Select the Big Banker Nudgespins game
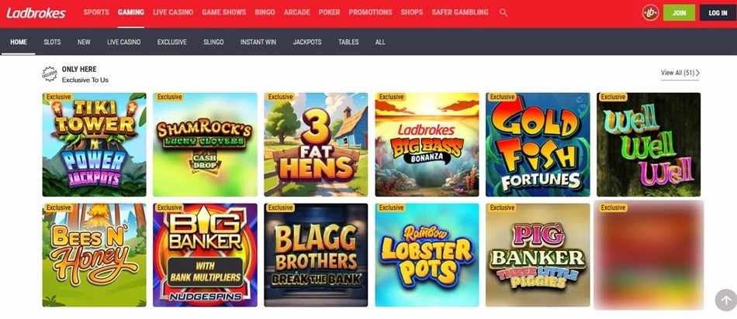The width and height of the screenshot is (737, 319). [205, 256]
